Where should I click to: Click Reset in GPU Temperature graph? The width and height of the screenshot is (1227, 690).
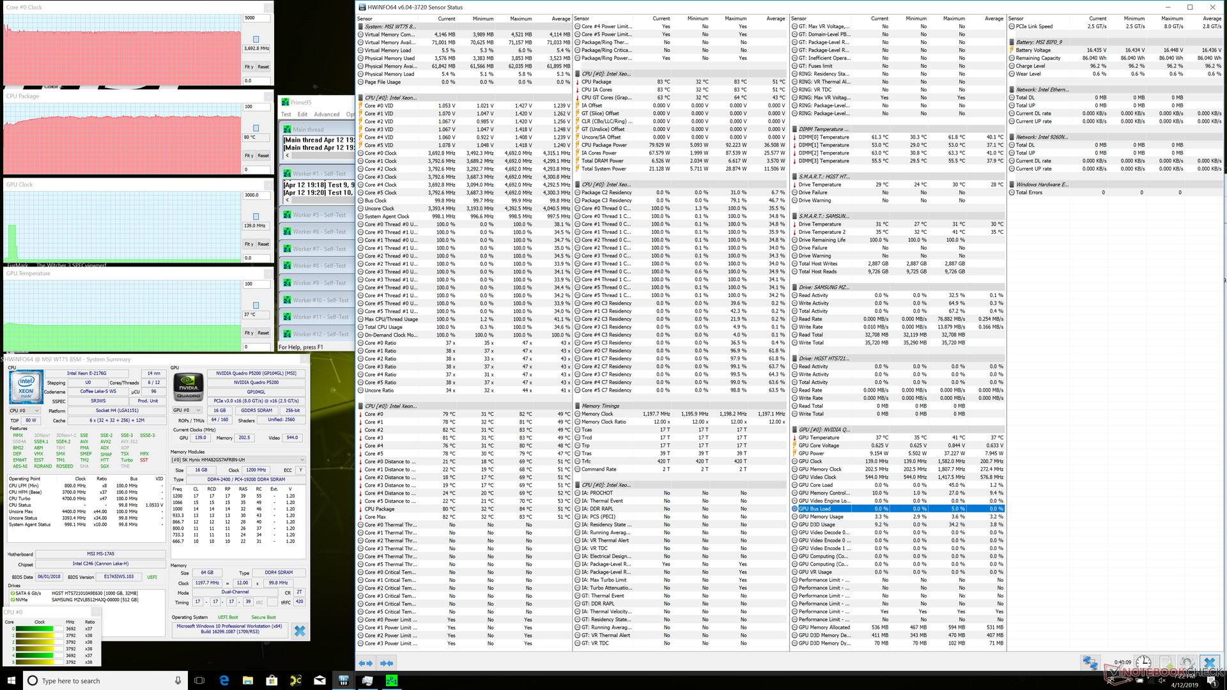click(x=263, y=333)
